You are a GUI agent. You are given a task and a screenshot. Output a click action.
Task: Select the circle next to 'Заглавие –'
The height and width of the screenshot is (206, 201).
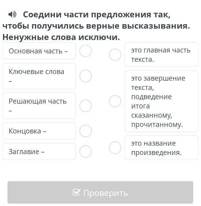(x=86, y=151)
